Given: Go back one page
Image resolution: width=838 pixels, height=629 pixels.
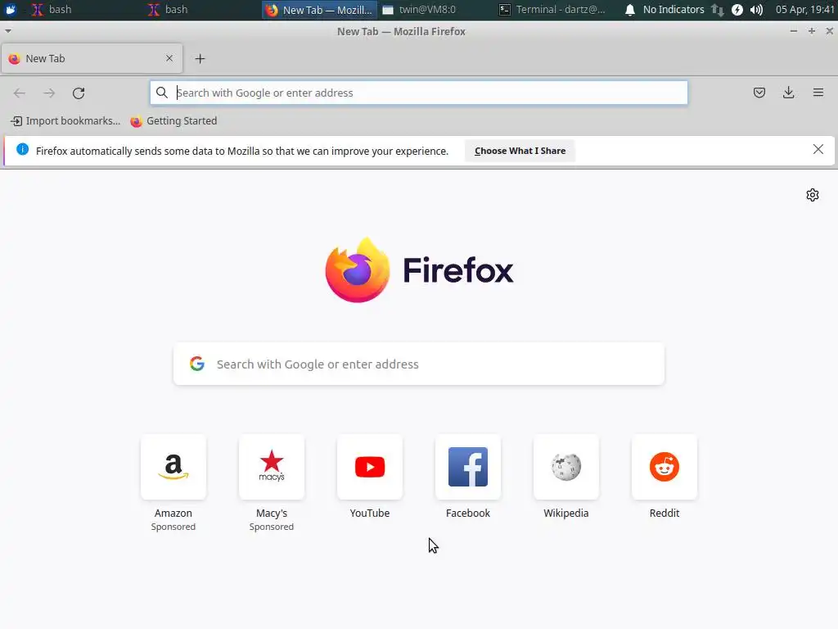Looking at the screenshot, I should pyautogui.click(x=20, y=93).
